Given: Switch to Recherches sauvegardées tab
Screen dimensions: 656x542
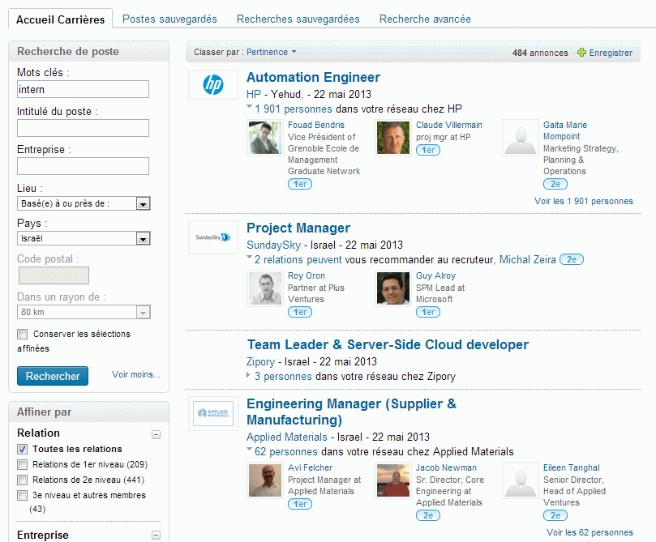Looking at the screenshot, I should coord(298,19).
